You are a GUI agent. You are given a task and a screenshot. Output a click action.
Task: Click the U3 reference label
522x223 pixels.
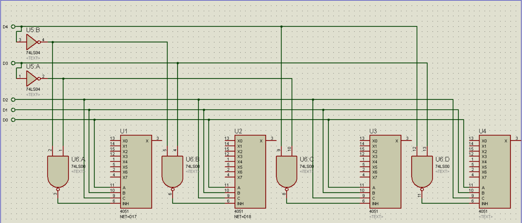click(x=373, y=131)
